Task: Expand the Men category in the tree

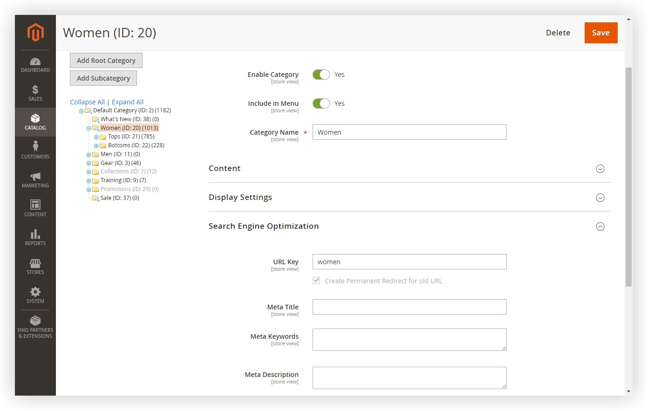Action: coord(89,154)
